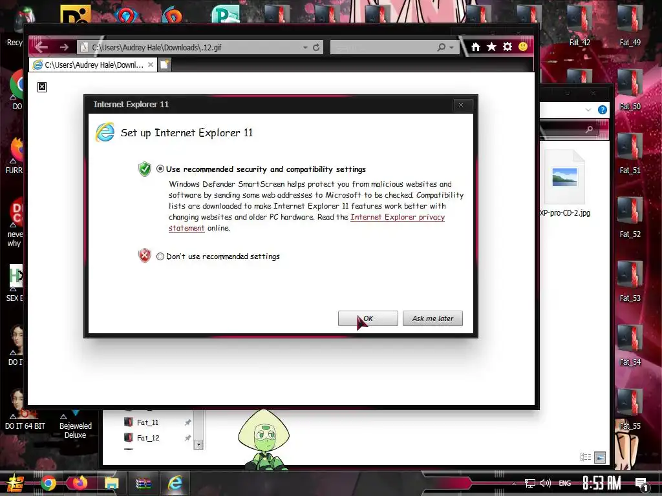The image size is (662, 496).
Task: Open the 8:53 AM clock
Action: (602, 482)
